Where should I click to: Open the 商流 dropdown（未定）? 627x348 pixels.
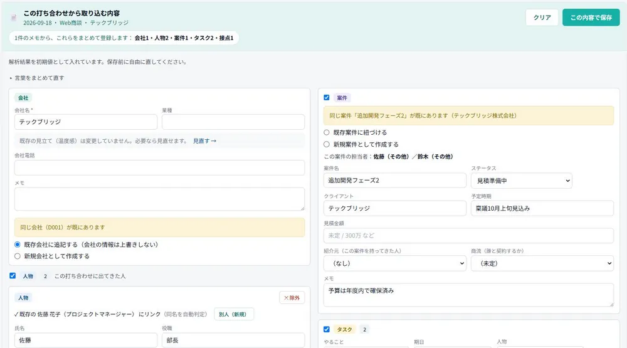[542, 263]
